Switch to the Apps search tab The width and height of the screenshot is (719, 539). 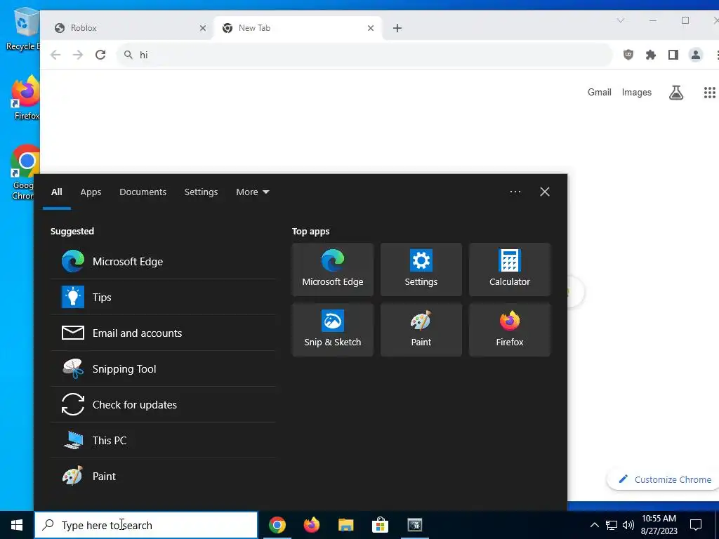[91, 192]
